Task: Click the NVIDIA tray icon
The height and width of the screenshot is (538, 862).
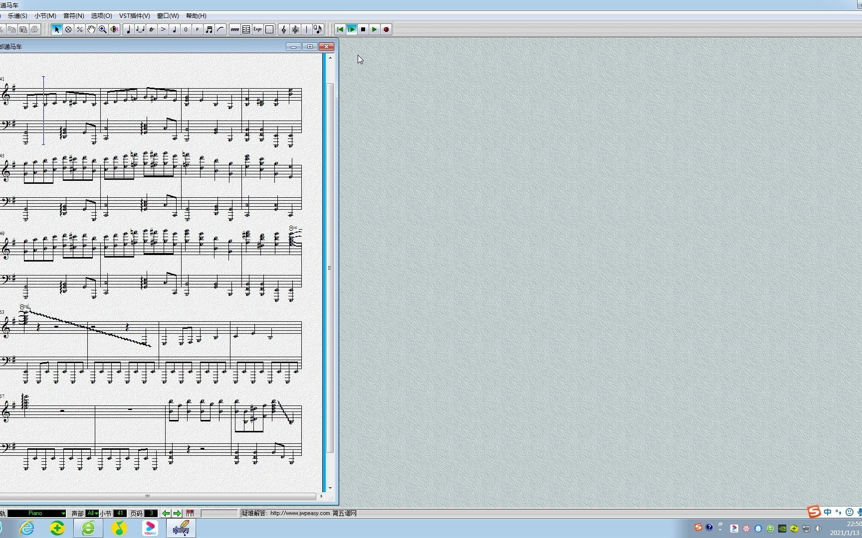Action: pyautogui.click(x=782, y=529)
